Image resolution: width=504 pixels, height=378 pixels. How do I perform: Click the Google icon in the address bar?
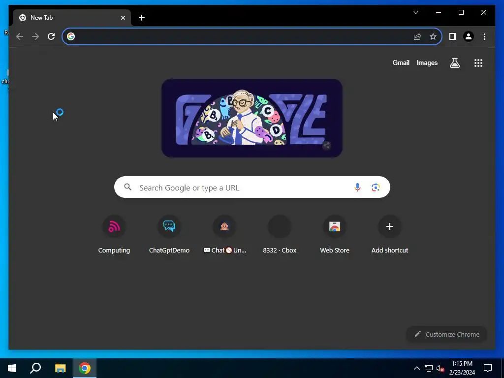pyautogui.click(x=71, y=36)
